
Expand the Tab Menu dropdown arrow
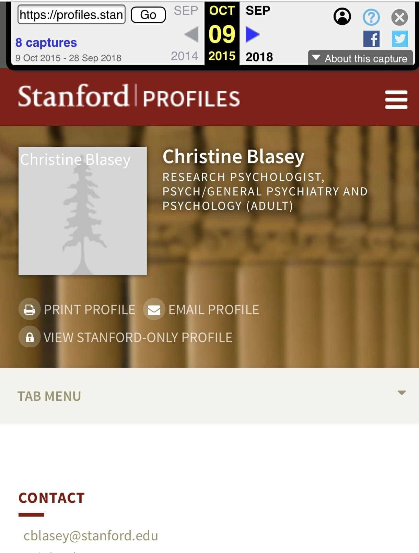pos(401,393)
